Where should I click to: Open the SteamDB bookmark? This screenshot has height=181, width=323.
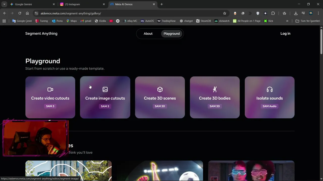[203, 21]
